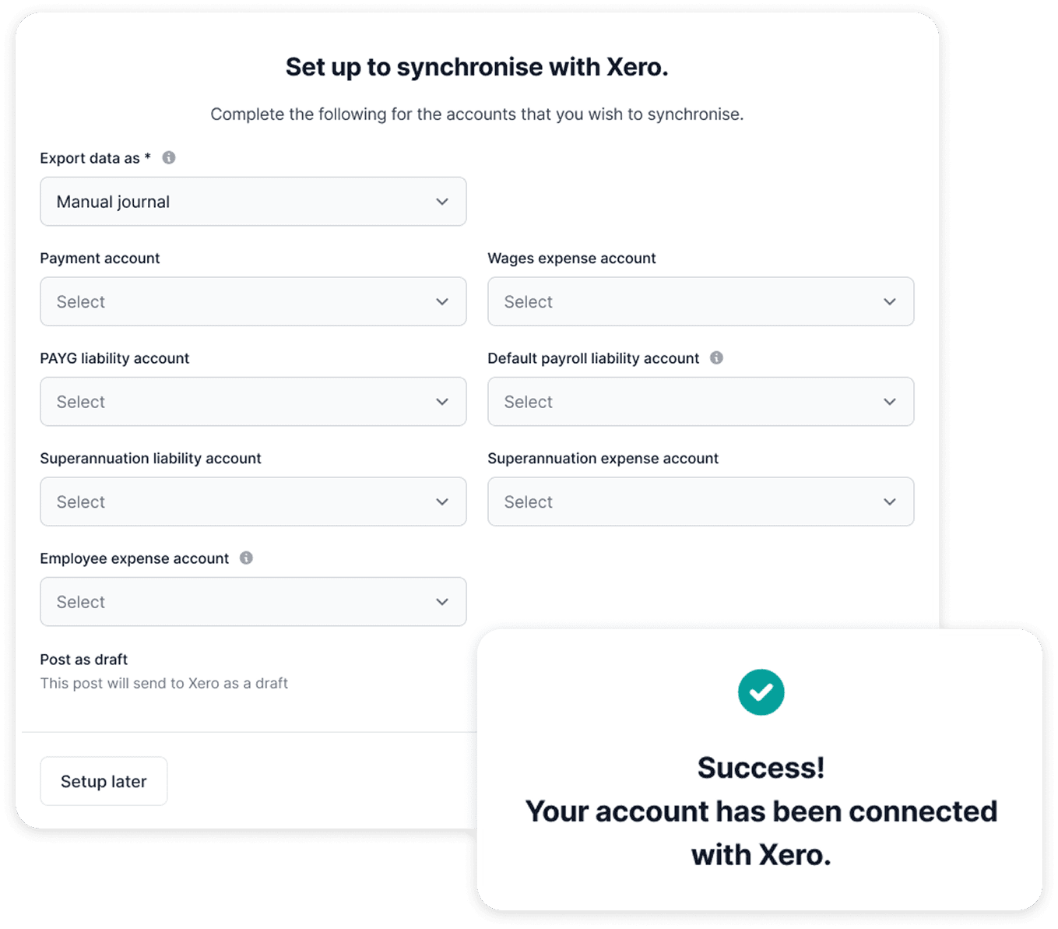Click info icon beside Employee expense account
This screenshot has height=929, width=1058.
pyautogui.click(x=246, y=558)
